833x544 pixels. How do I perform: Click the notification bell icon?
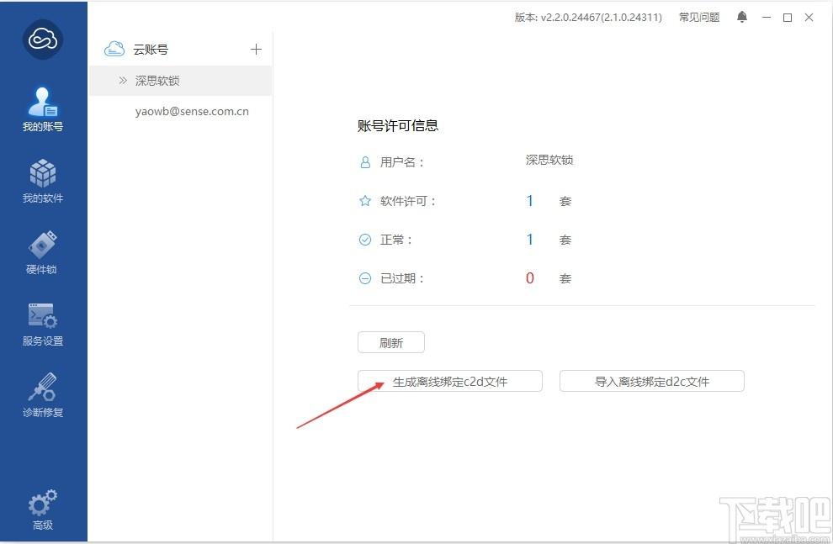742,17
